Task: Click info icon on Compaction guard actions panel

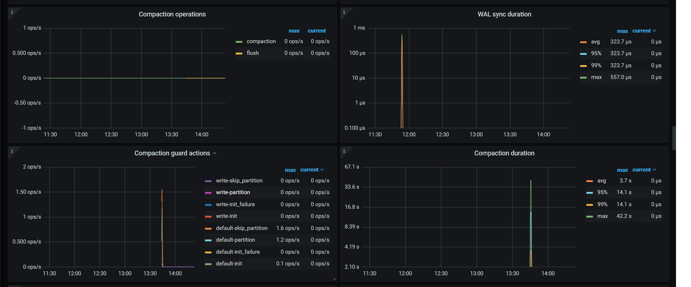Action: 12,151
